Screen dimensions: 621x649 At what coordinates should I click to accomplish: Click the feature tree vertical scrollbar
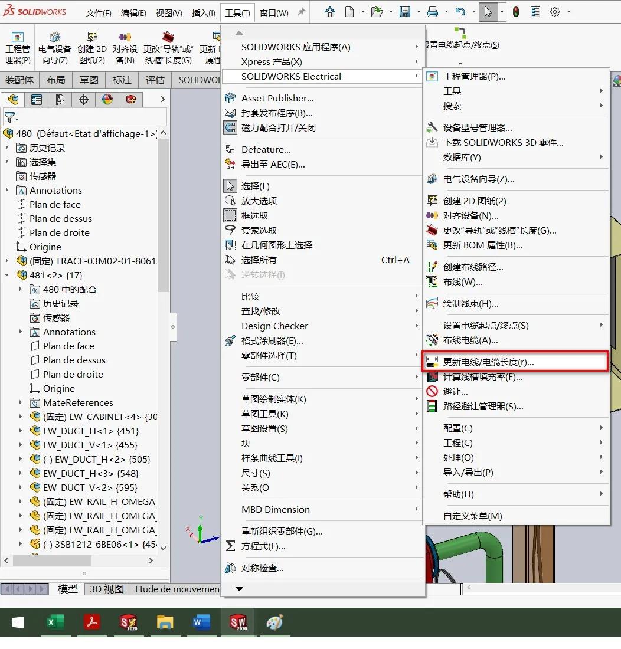[163, 215]
